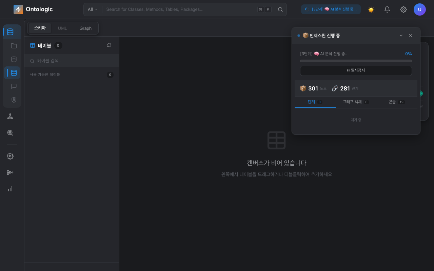
Task: Click the 사용 가능한 테이블 label
Action: pos(45,75)
